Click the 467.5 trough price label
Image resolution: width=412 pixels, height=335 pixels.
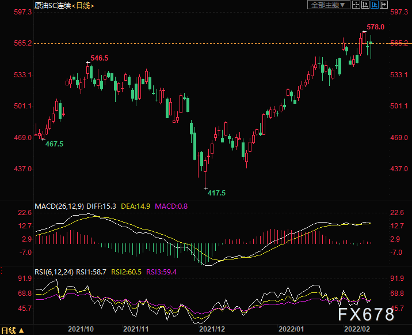(55, 144)
